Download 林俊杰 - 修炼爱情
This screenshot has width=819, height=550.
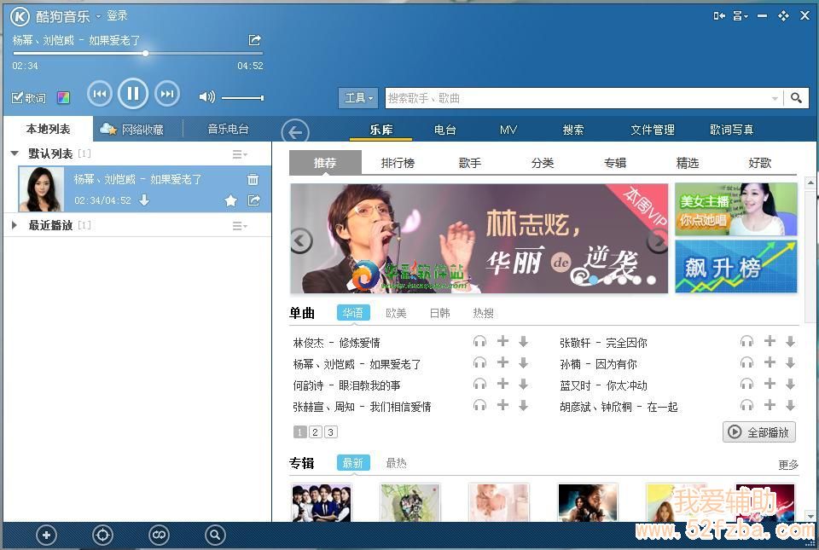[523, 341]
